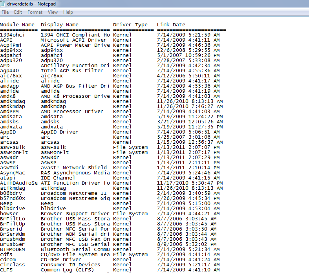Click 'Ancillary Function Dri' display name

(75, 66)
